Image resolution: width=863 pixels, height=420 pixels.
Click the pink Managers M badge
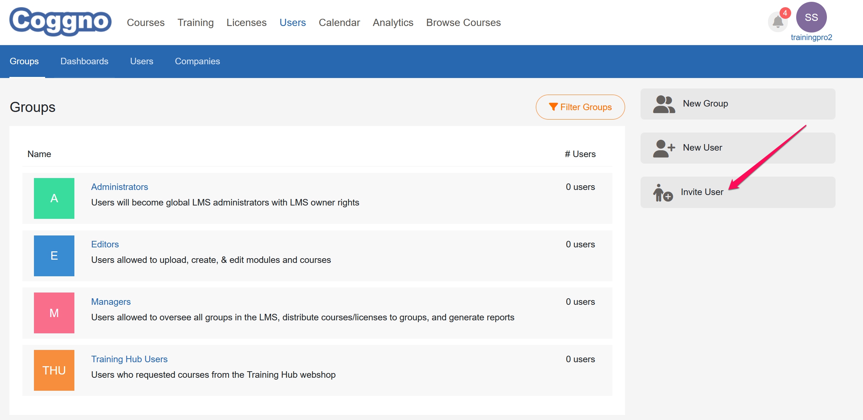[54, 313]
